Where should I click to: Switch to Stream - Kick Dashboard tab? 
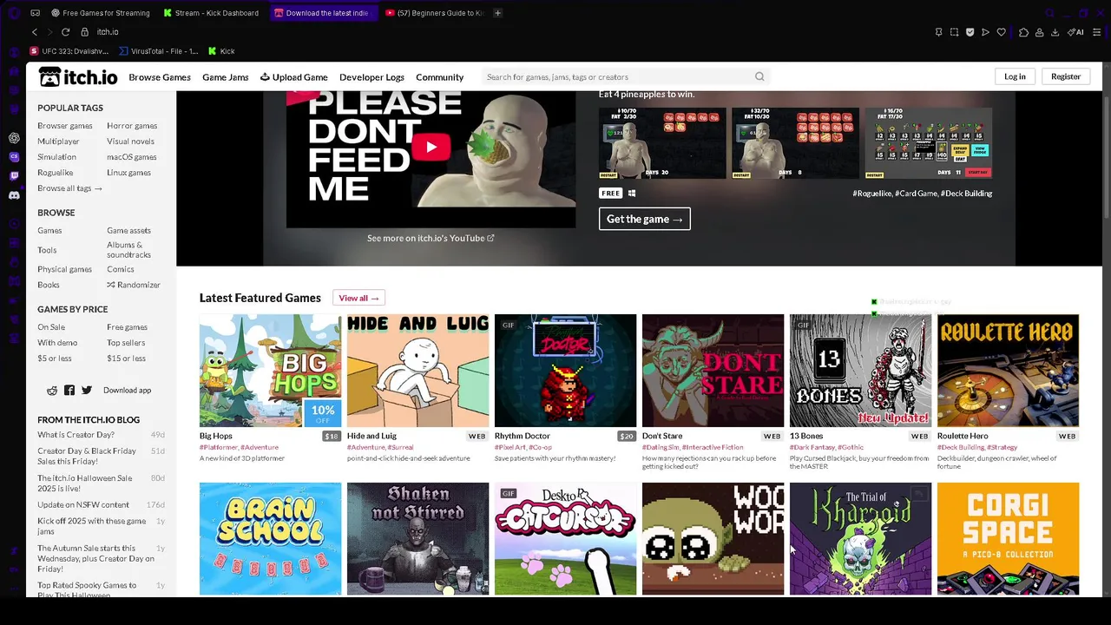pyautogui.click(x=212, y=13)
